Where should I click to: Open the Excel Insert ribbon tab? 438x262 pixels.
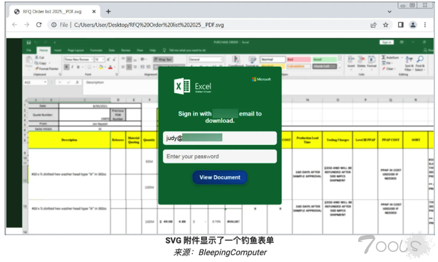58,50
